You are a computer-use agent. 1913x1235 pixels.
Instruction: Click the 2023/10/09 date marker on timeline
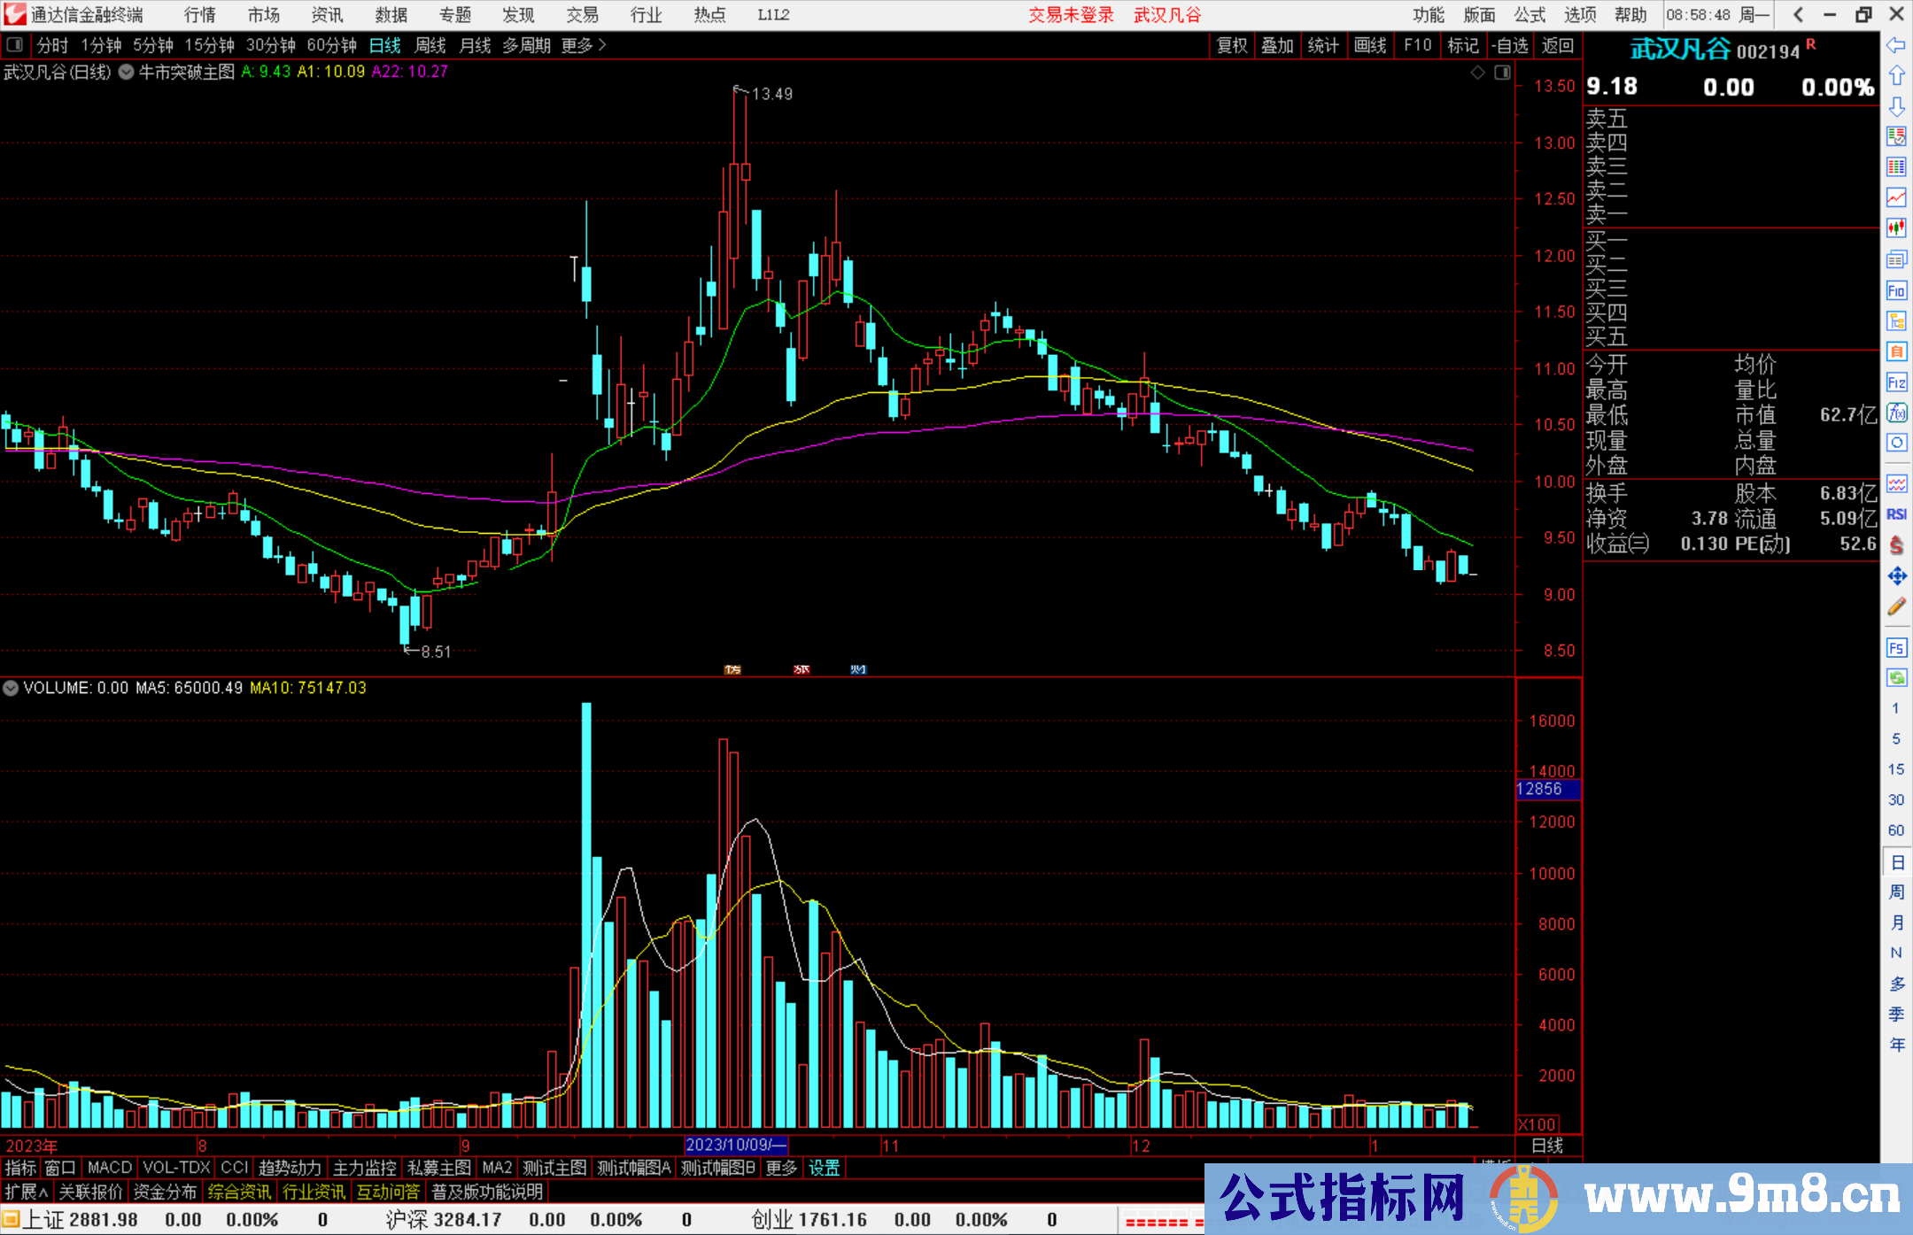pyautogui.click(x=735, y=1145)
